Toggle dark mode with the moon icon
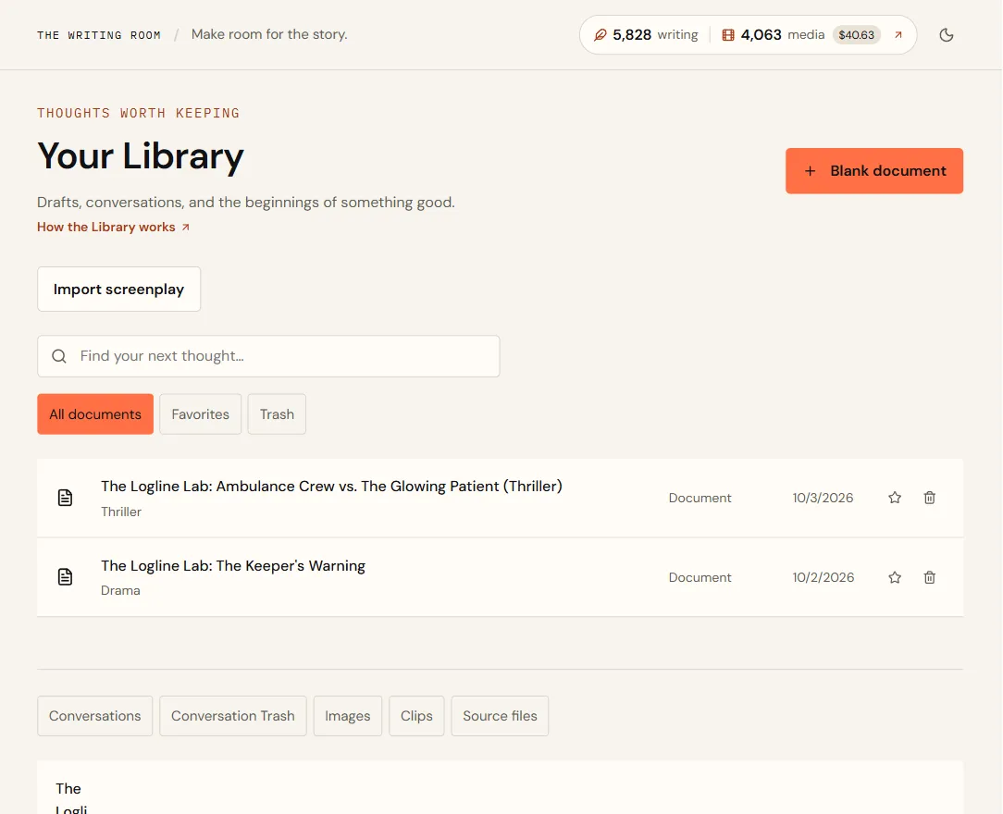The width and height of the screenshot is (1003, 814). point(946,35)
